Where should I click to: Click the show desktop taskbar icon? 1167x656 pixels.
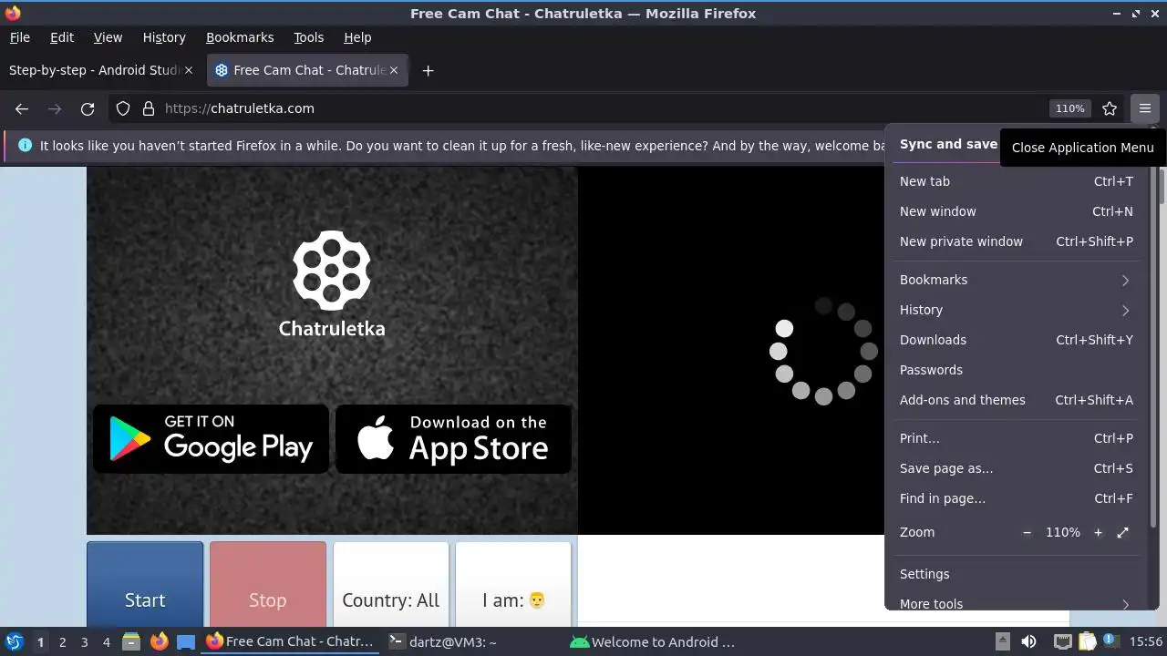click(x=186, y=641)
